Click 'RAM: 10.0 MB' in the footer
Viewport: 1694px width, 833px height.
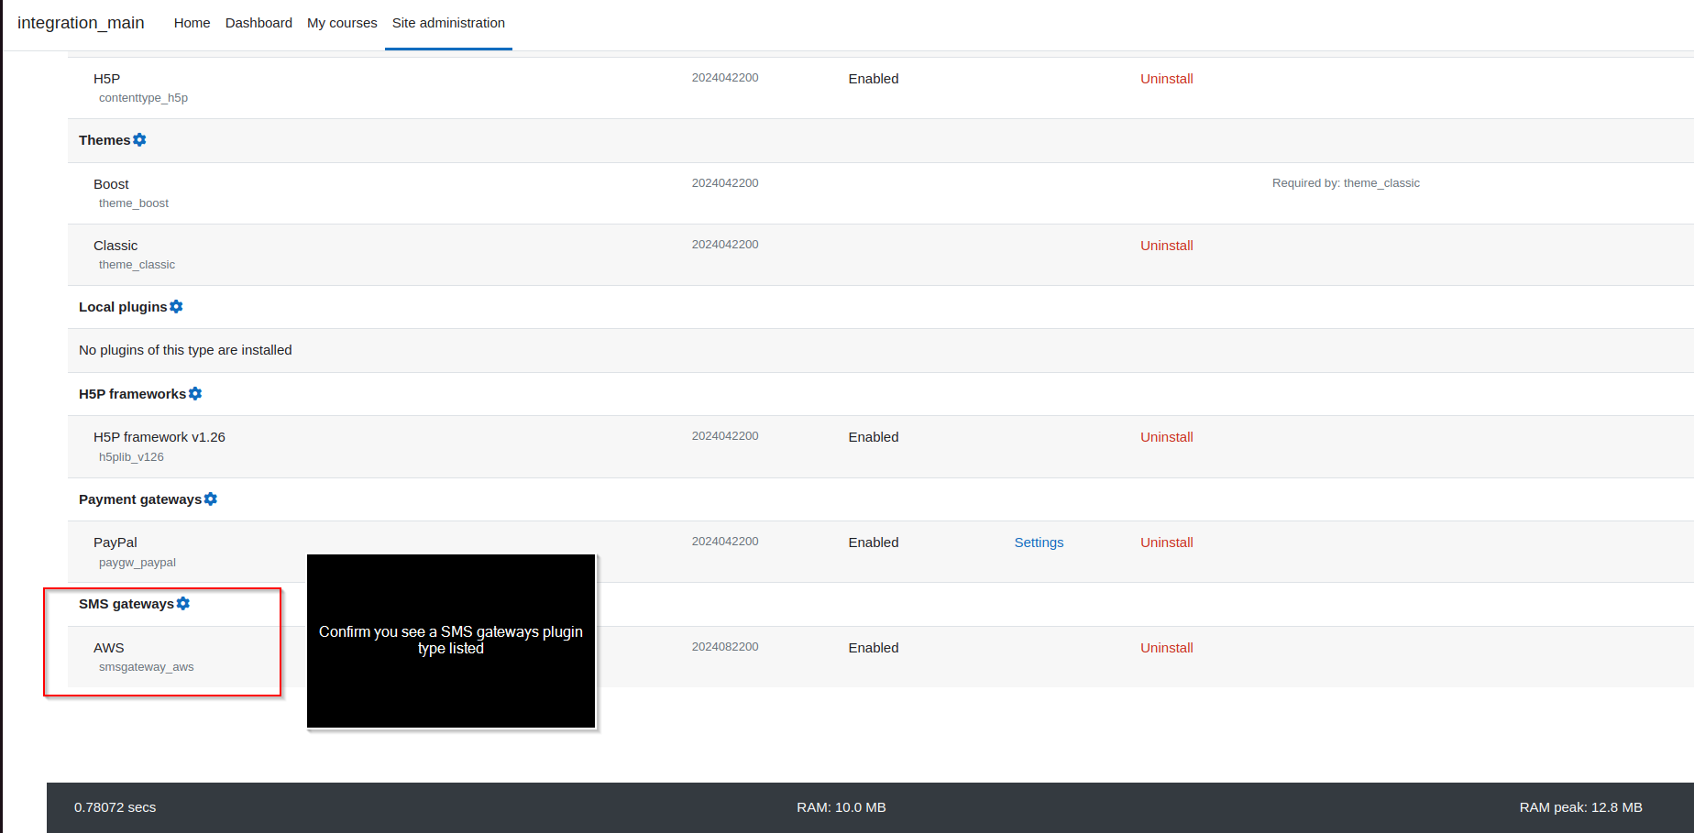point(841,807)
